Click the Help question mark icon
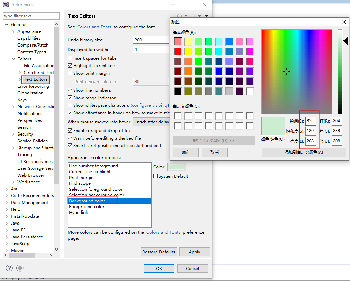This screenshot has width=350, height=281. (9, 268)
